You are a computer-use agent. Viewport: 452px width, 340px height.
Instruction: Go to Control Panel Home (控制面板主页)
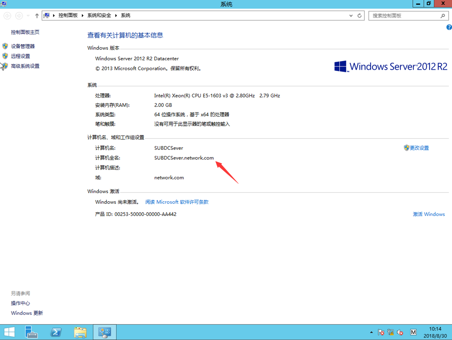click(25, 32)
